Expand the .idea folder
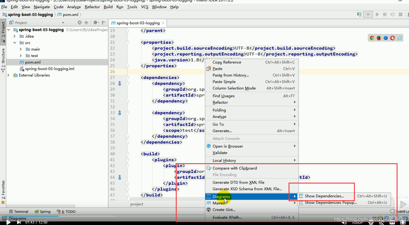This screenshot has height=225, width=409. click(x=14, y=36)
